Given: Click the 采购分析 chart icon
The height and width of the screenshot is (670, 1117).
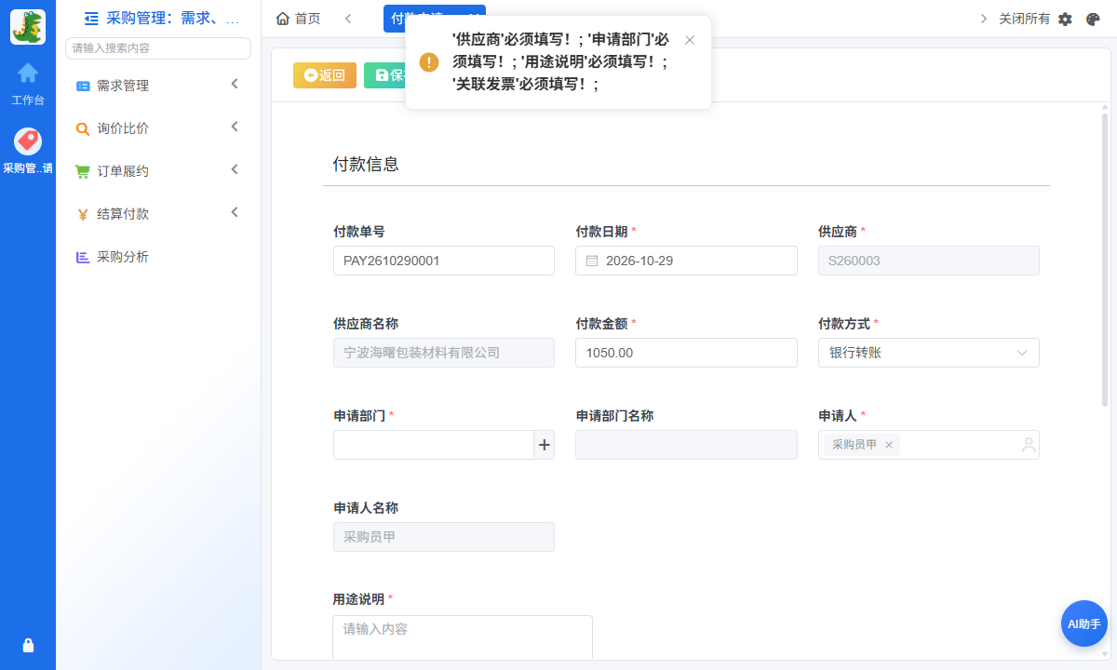Looking at the screenshot, I should (x=83, y=257).
